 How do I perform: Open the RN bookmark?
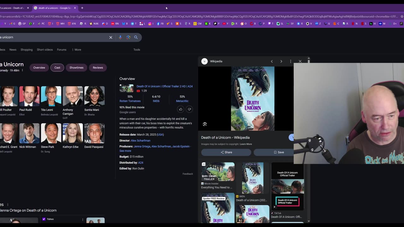pyautogui.click(x=115, y=23)
